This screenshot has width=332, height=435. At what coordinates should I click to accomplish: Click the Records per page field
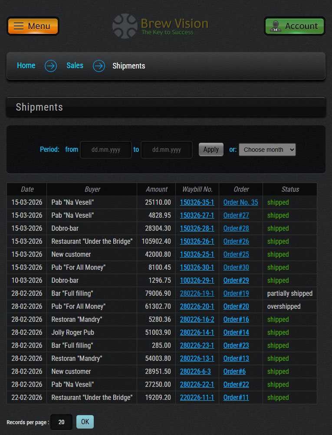(61, 422)
